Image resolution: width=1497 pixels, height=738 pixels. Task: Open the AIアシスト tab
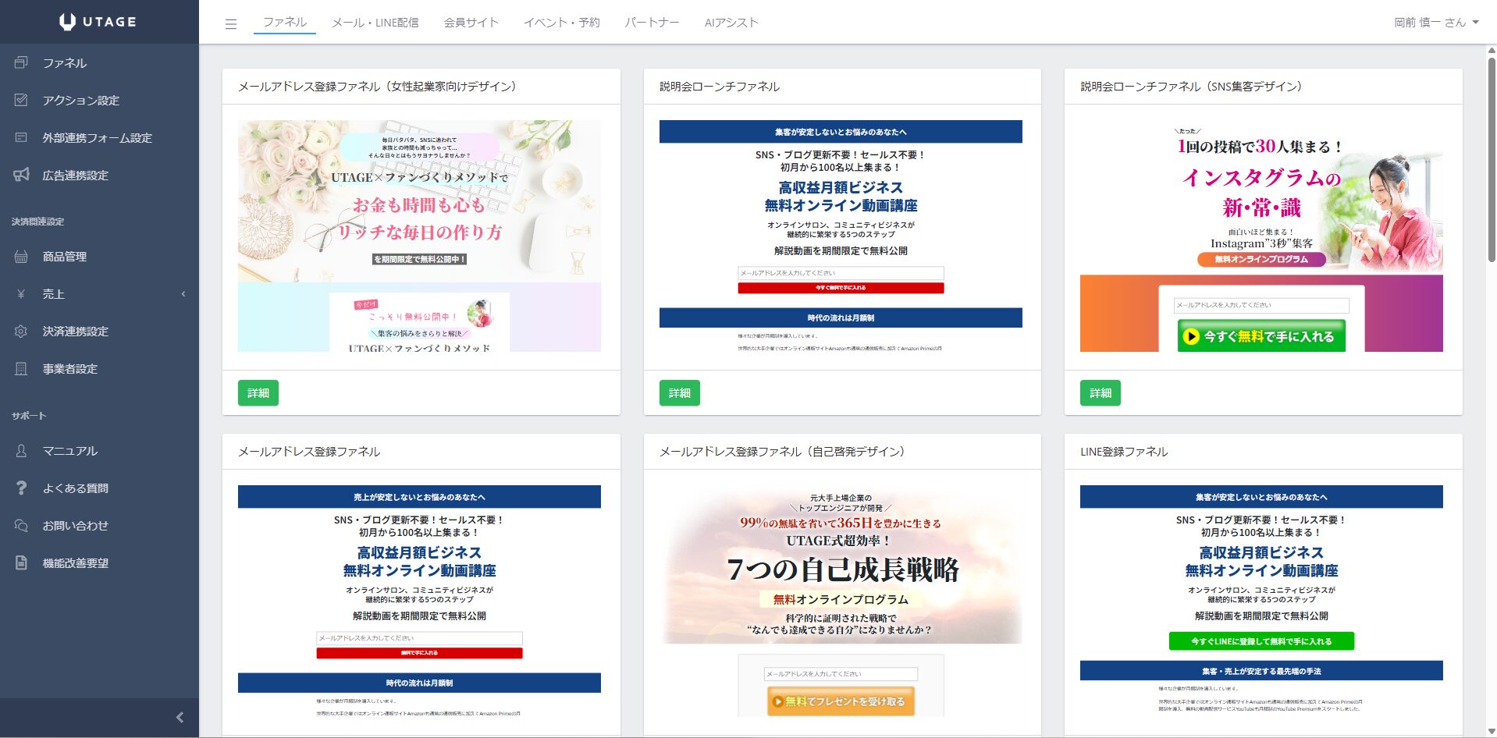[731, 23]
